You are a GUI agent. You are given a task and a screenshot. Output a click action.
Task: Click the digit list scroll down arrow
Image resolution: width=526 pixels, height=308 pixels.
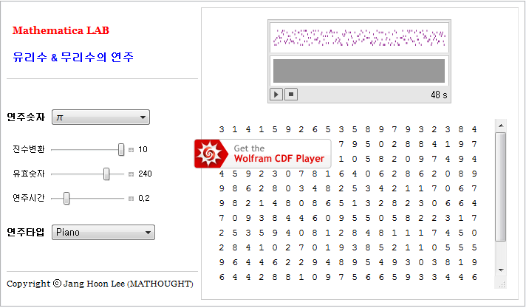[501, 270]
